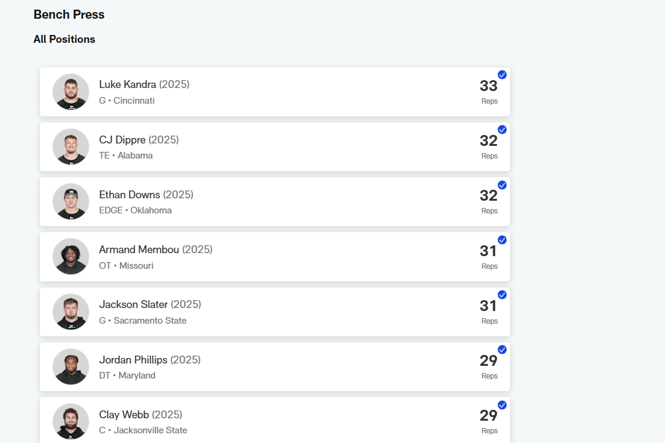Open CJ Dippre's player headshot

click(71, 146)
